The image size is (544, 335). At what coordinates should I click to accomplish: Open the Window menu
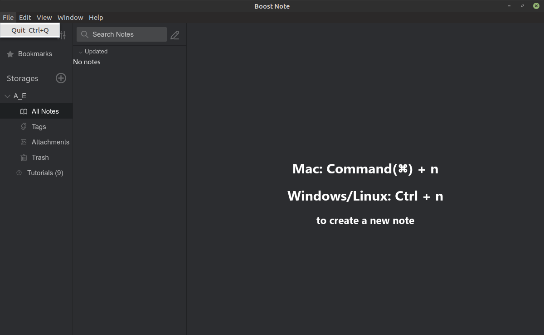tap(70, 17)
